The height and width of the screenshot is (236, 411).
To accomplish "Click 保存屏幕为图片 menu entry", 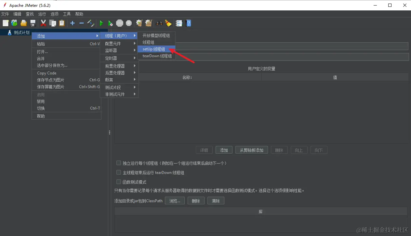I will (x=66, y=87).
